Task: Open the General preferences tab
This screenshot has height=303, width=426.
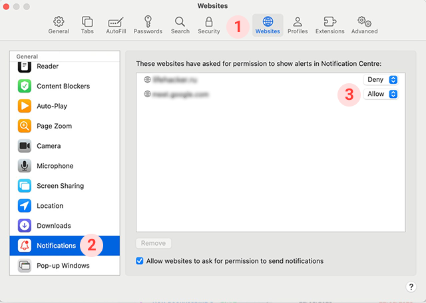Action: point(59,25)
